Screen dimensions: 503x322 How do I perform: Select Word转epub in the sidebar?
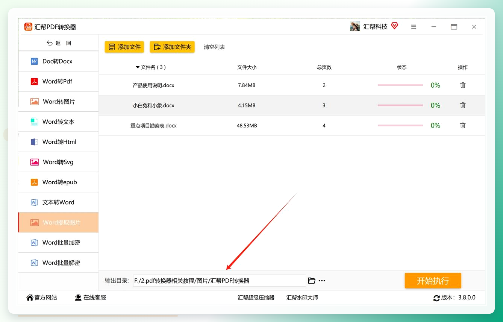click(x=58, y=182)
